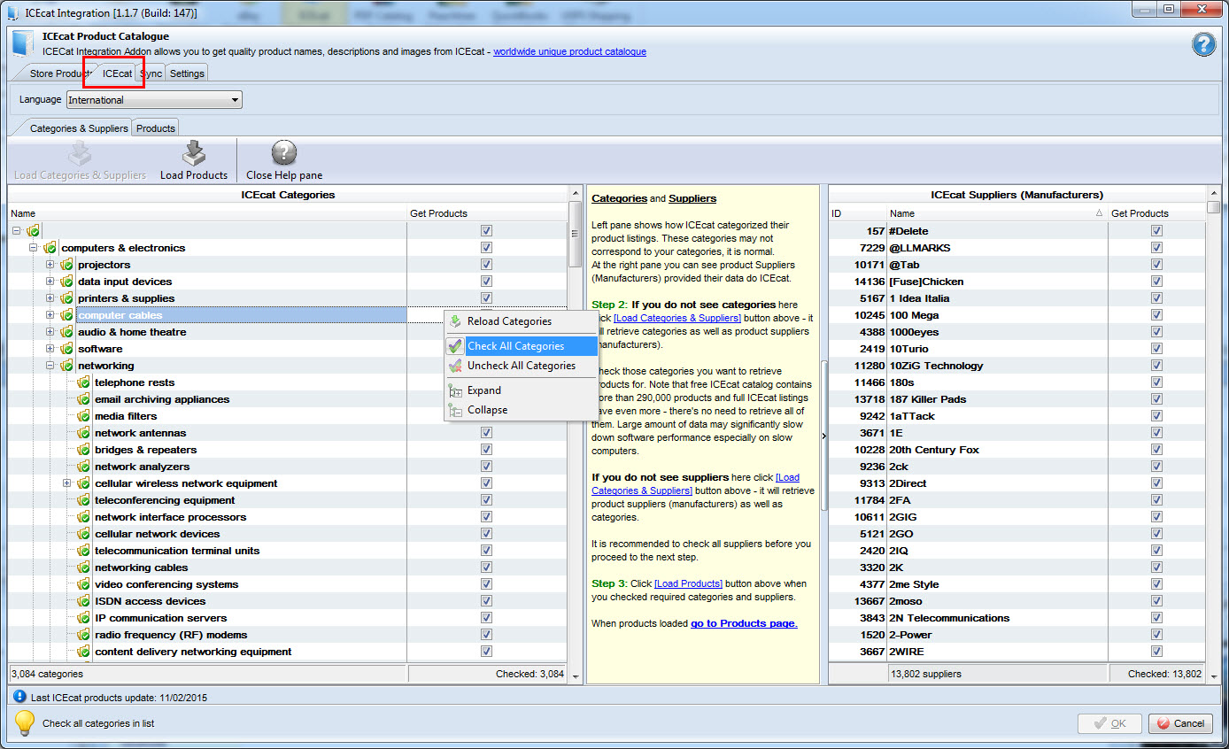The width and height of the screenshot is (1229, 749).
Task: Click the teleconferencing equipment category icon
Action: point(83,500)
